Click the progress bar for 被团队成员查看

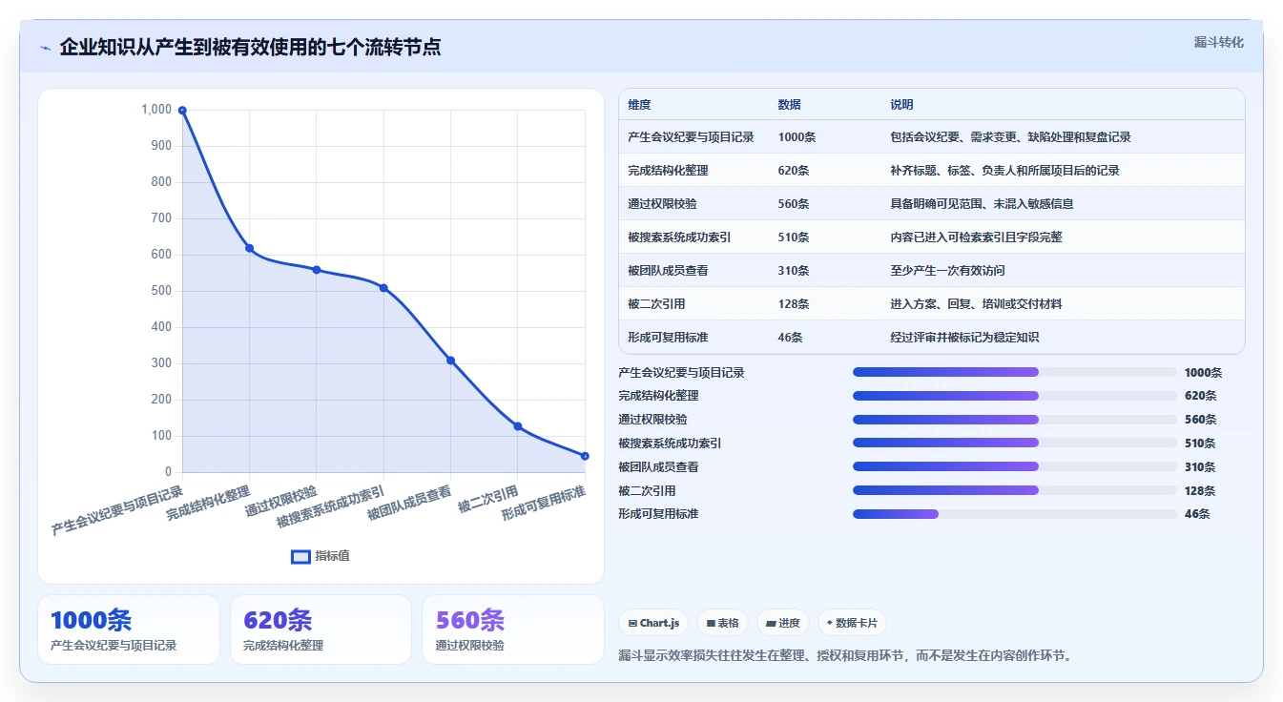[x=1014, y=466]
